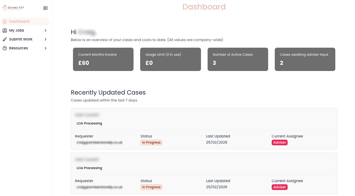355x196 pixels.
Task: Click the My Jobs person icon
Action: [x=5, y=30]
